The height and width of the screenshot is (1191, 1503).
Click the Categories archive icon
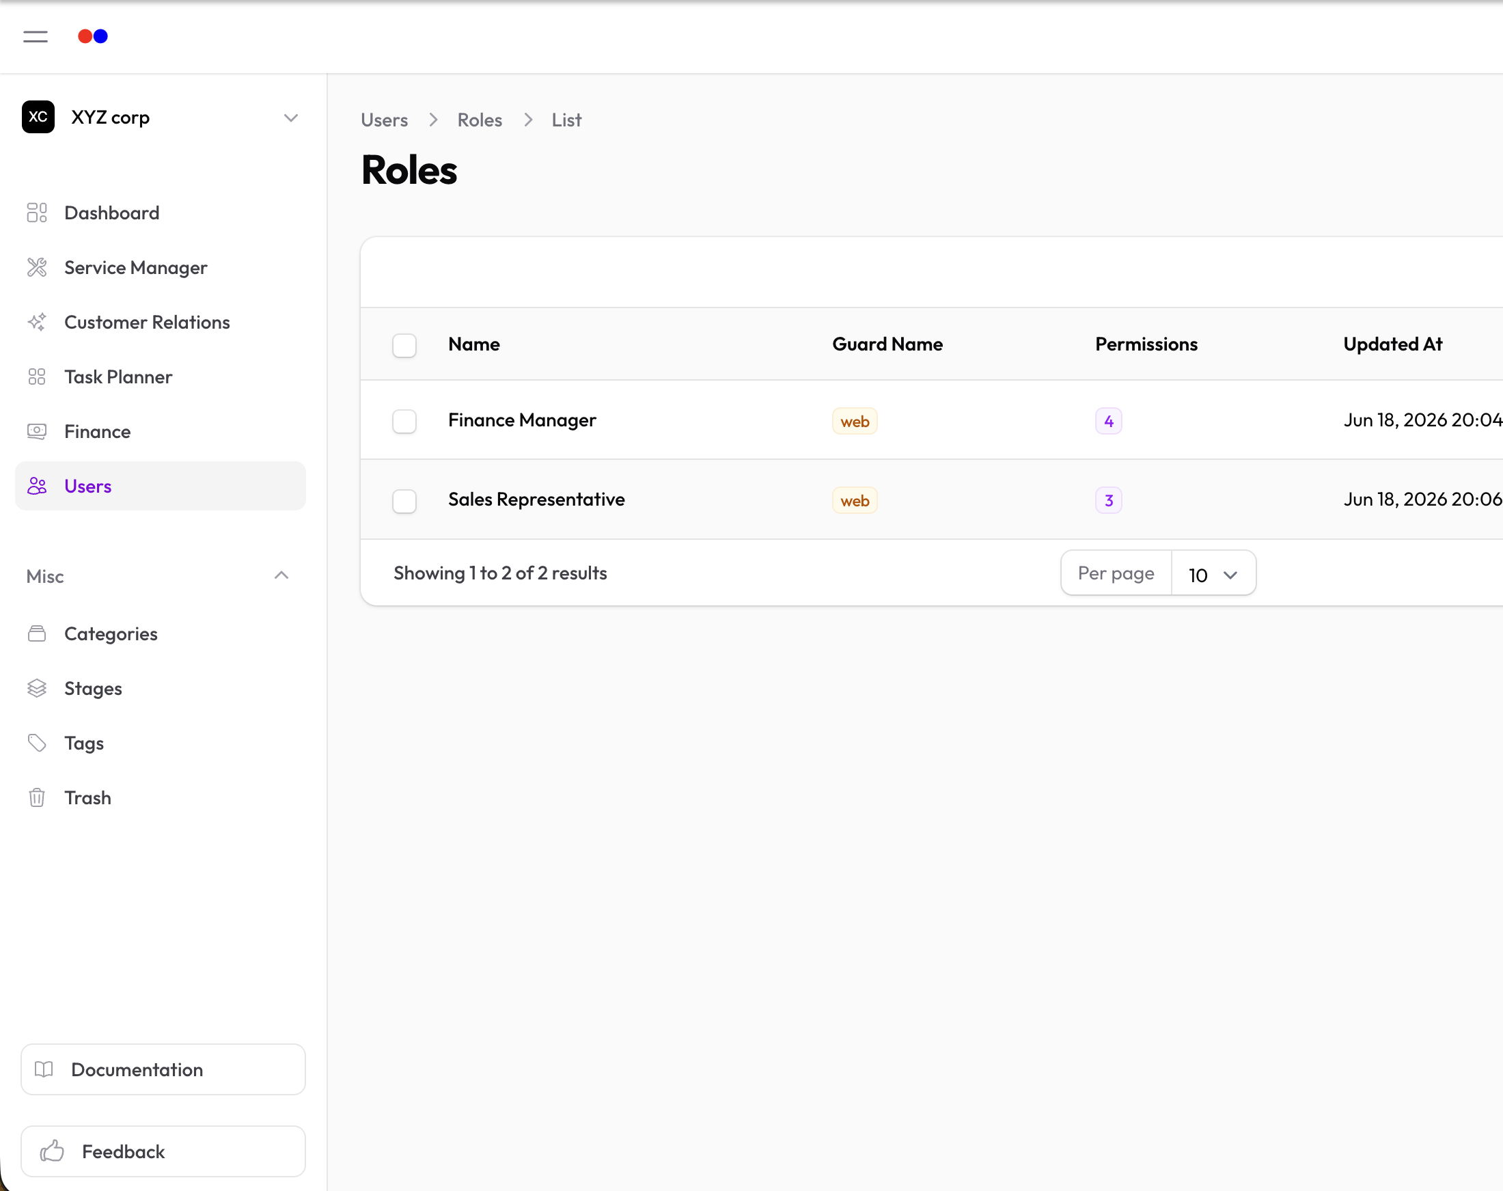[37, 634]
